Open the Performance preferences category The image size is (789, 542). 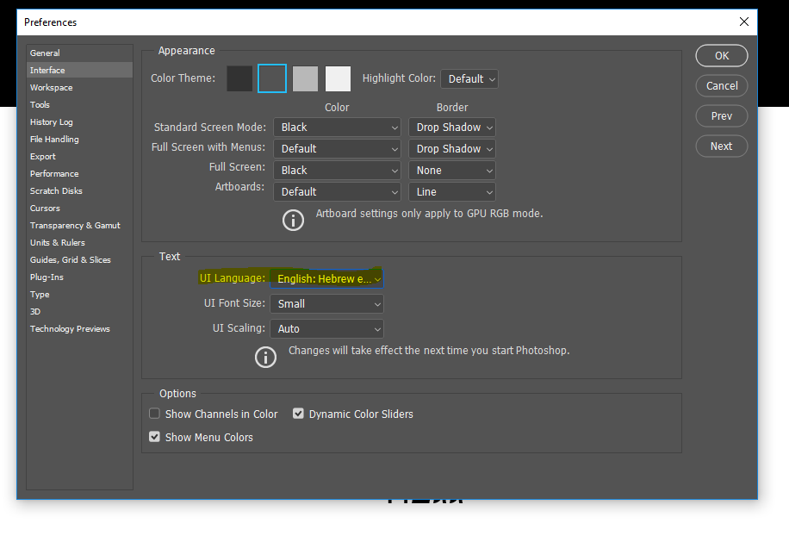(79, 173)
